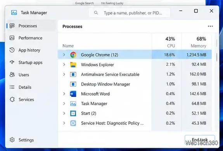Click the Windows Explorer folder icon
The image size is (223, 151).
[73, 65]
